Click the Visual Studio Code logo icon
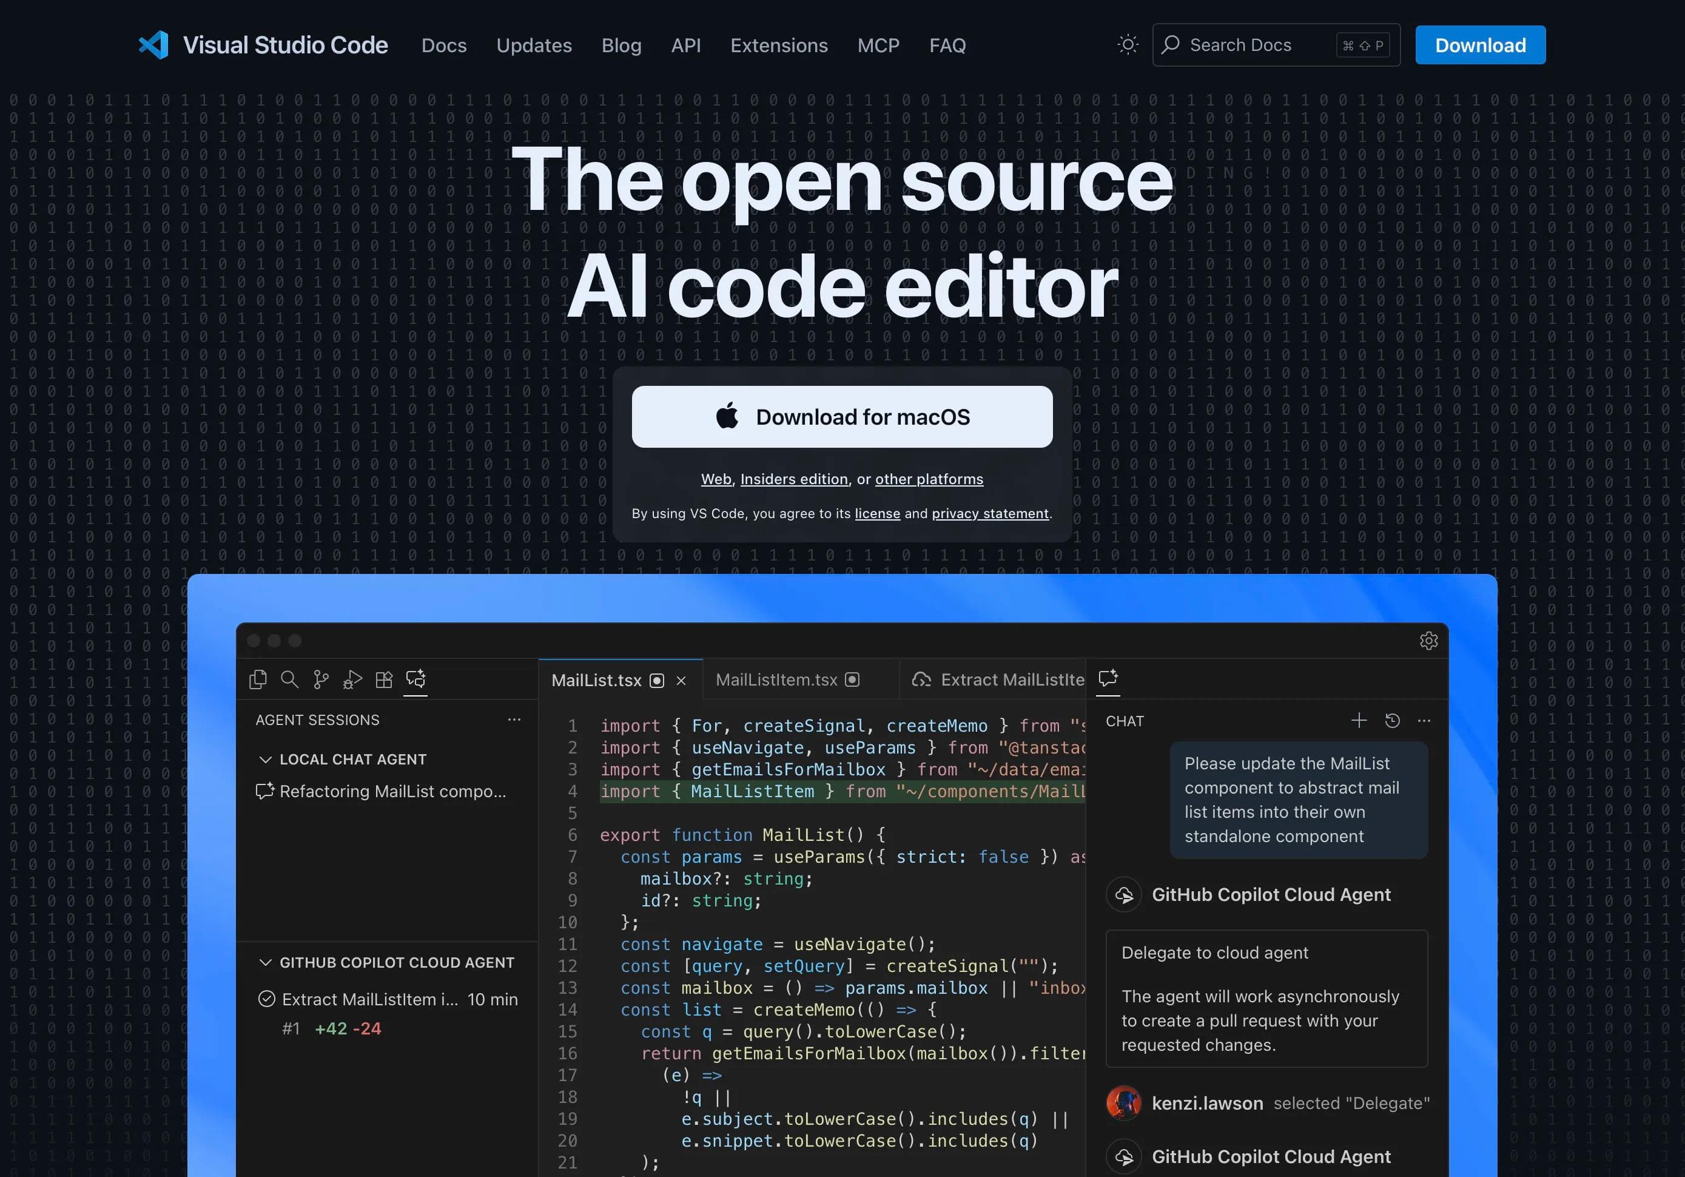Viewport: 1685px width, 1177px height. coord(153,46)
